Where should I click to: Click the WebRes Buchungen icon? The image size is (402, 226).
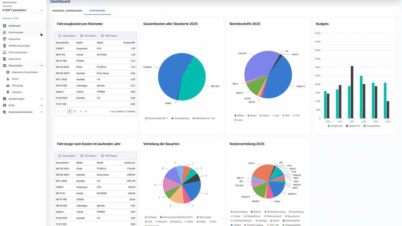click(4, 46)
